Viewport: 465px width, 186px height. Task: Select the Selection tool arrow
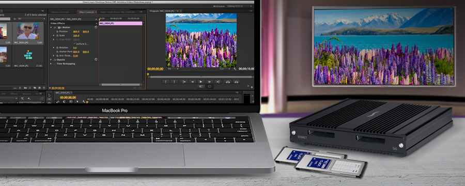[50, 96]
